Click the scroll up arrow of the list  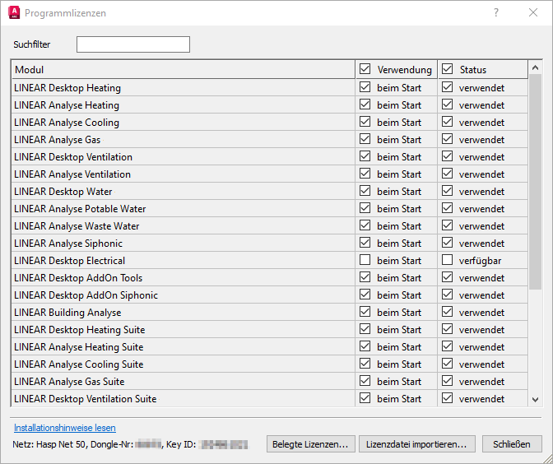tap(536, 67)
